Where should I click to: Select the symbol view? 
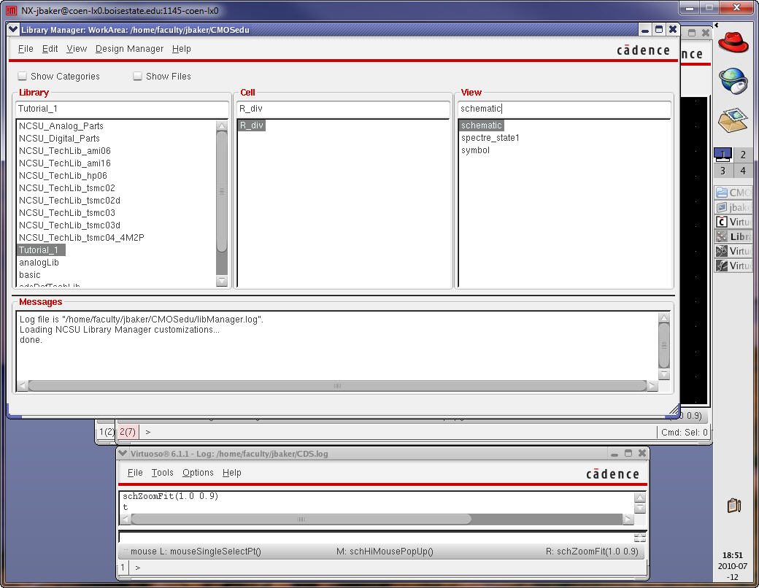point(475,150)
